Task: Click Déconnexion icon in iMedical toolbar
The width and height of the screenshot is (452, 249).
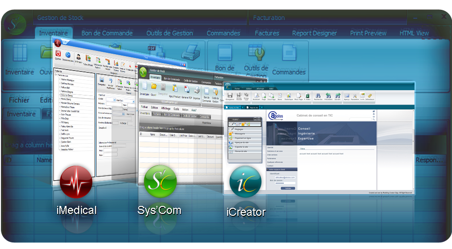Action: [68, 55]
